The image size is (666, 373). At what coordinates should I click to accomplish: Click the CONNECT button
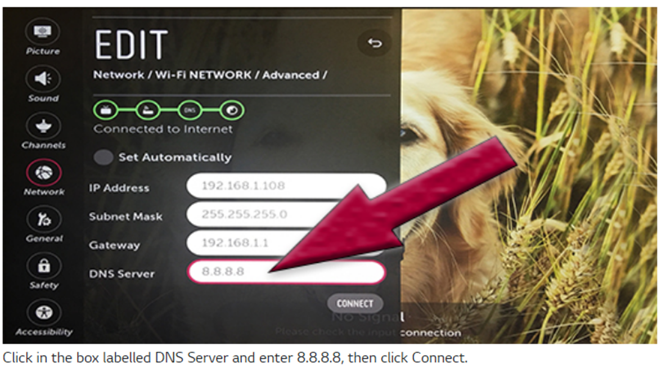coord(355,304)
